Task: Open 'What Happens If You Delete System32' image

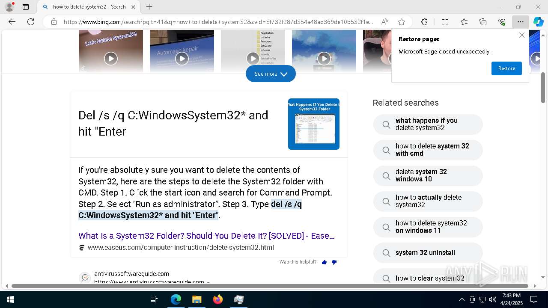Action: [314, 124]
